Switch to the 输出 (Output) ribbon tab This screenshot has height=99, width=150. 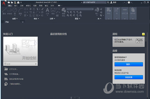[47, 6]
